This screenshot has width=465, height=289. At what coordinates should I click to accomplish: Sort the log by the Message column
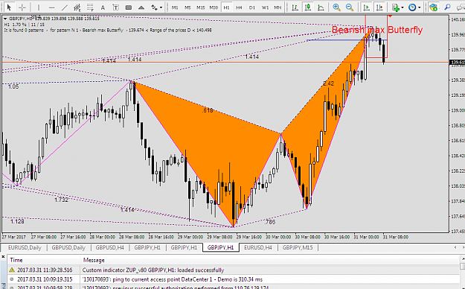(270, 260)
